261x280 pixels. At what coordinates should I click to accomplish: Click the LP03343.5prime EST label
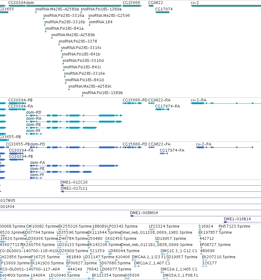[x=122, y=226]
